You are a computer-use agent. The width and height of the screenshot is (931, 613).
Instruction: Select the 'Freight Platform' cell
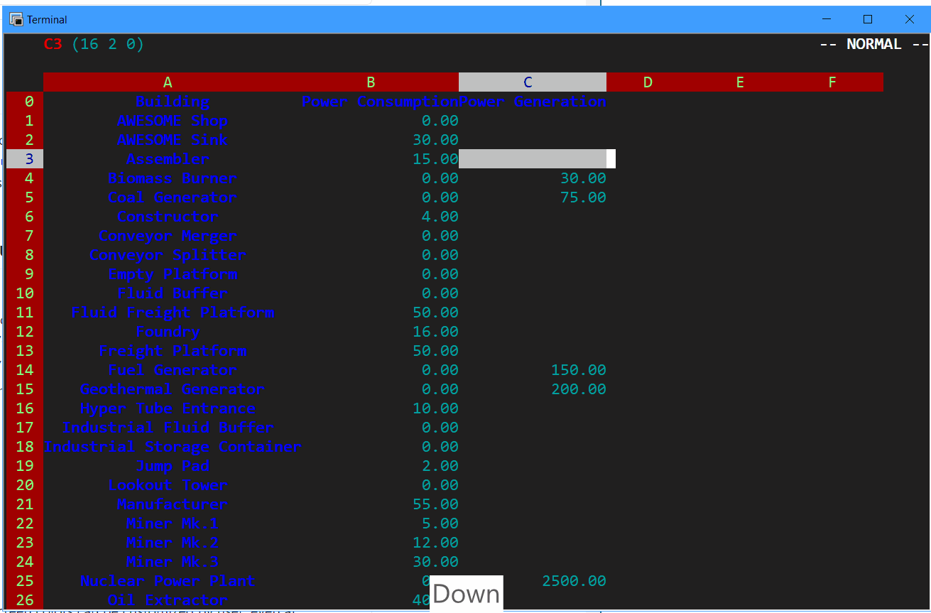173,351
